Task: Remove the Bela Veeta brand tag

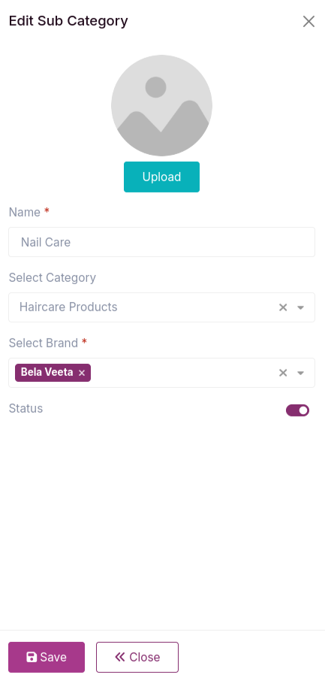Action: click(x=82, y=373)
